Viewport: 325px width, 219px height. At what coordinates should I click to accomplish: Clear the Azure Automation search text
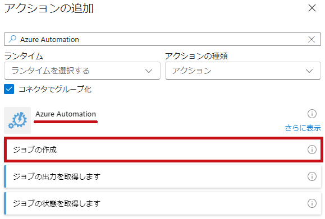pyautogui.click(x=312, y=39)
